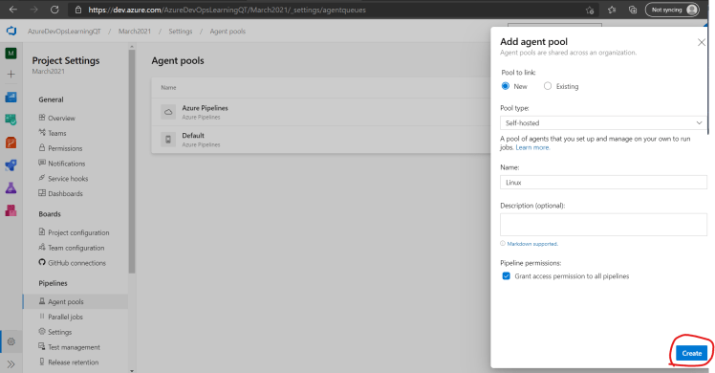Screen dimensions: 715x373
Task: Open Artifacts icon in left rail
Action: 11,210
